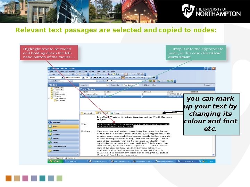250x187 pixels.
Task: Click the binoculars Find icon
Action: click(x=154, y=78)
